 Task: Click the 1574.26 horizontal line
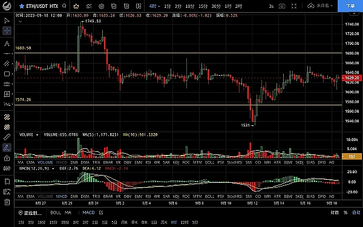tap(178, 105)
